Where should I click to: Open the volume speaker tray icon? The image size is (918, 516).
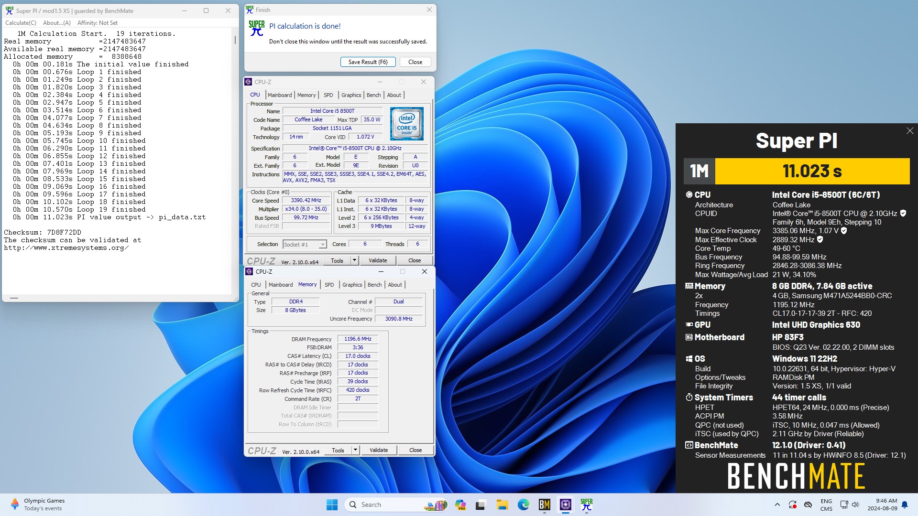(855, 505)
